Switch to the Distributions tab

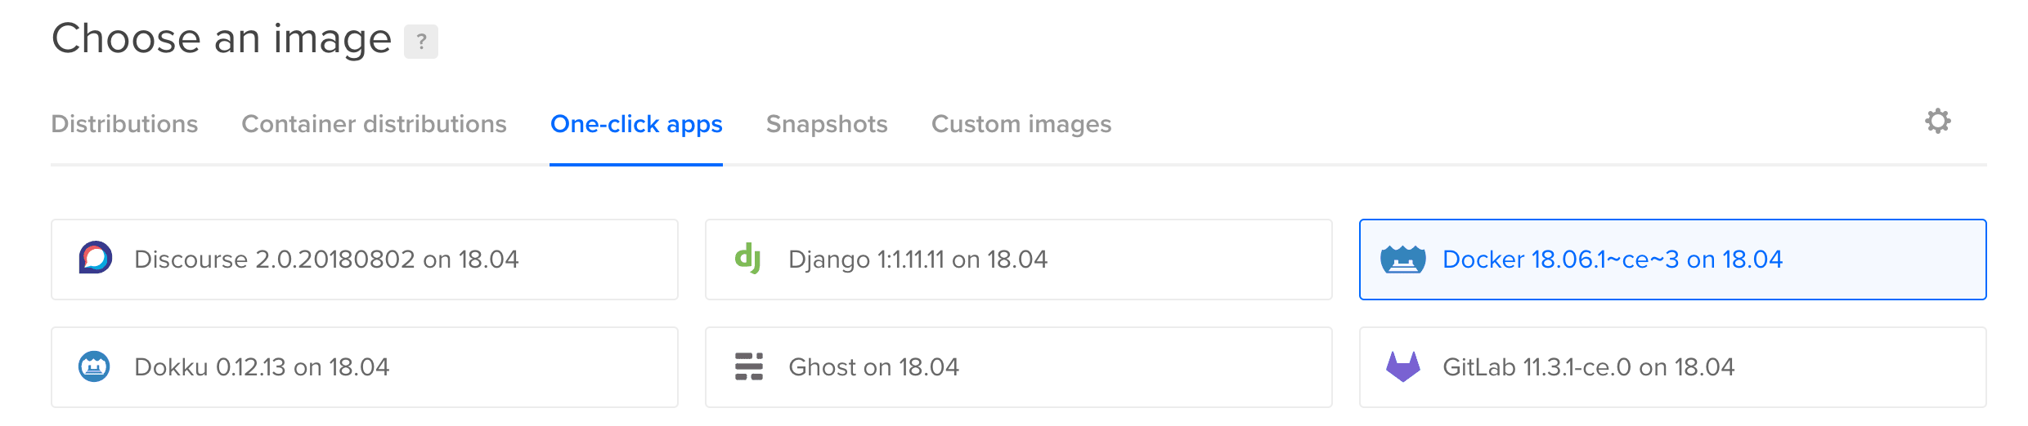124,124
